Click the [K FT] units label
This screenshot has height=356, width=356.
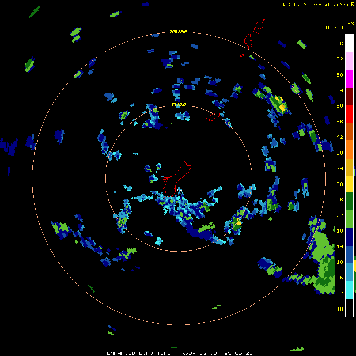334,27
